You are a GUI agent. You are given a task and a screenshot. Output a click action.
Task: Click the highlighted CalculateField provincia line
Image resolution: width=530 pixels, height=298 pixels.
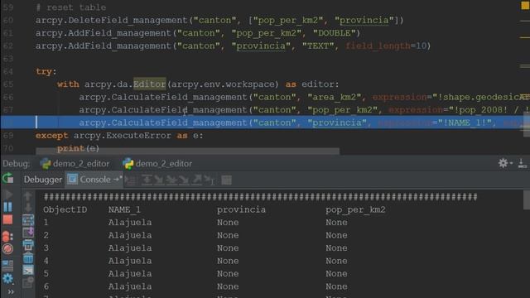tap(265, 123)
